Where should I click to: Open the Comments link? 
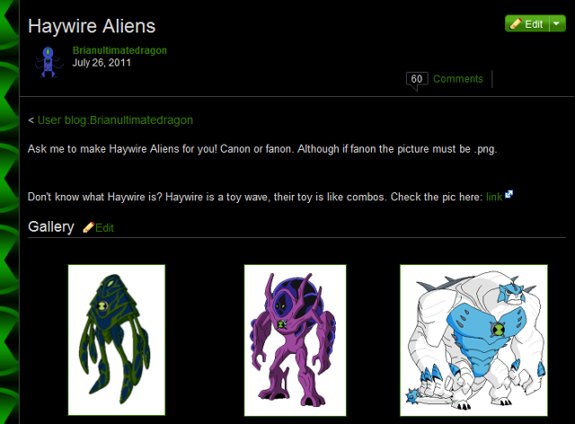458,79
